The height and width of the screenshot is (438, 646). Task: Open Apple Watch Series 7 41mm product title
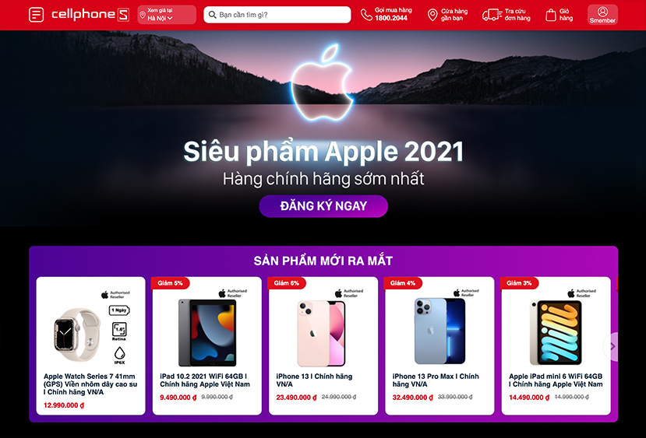click(x=90, y=384)
